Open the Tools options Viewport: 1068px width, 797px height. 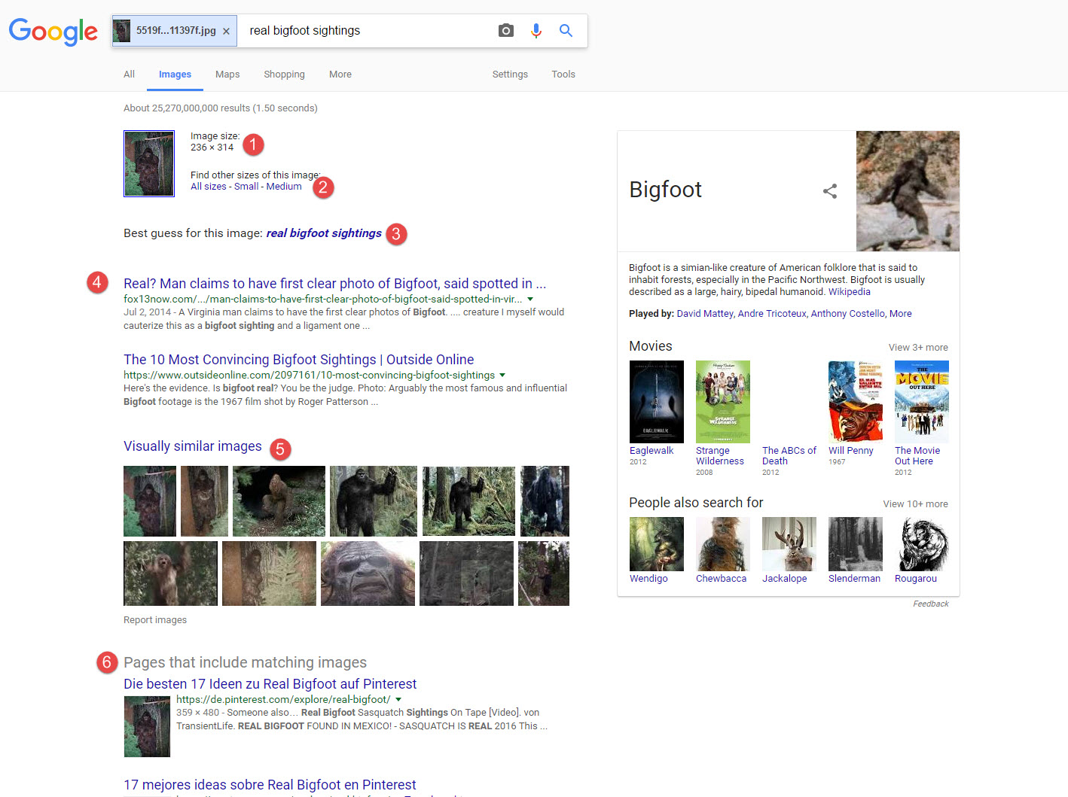[563, 75]
